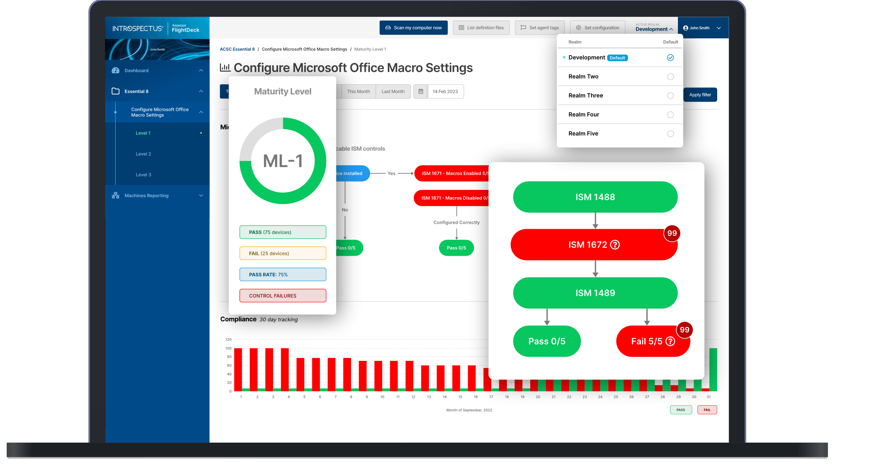Collapse the Development active realm dropdown
Screen dimensions: 875x465
click(x=671, y=29)
